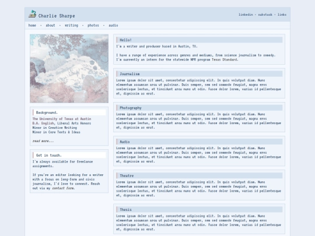The width and height of the screenshot is (315, 236).
Task: Open the audio nav item
Action: [113, 25]
